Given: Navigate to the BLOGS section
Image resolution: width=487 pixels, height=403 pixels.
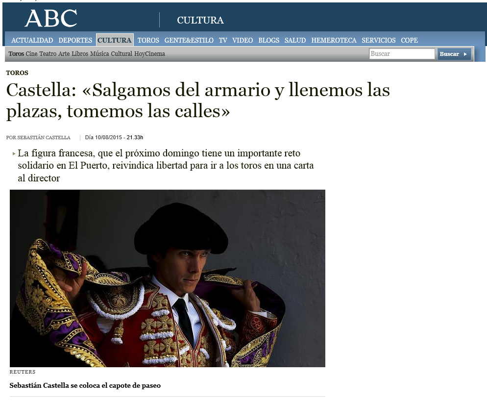Looking at the screenshot, I should coord(268,40).
